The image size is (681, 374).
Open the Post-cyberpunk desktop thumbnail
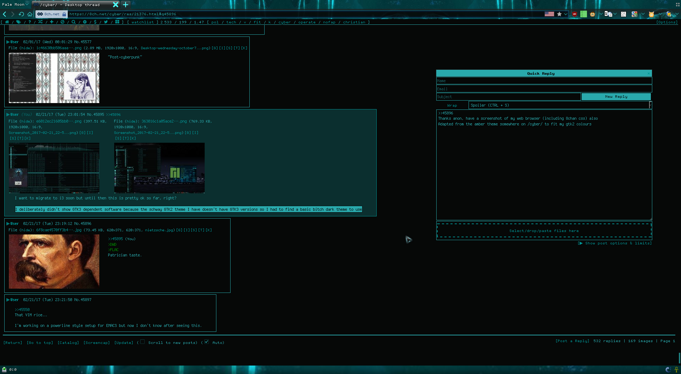(54, 78)
